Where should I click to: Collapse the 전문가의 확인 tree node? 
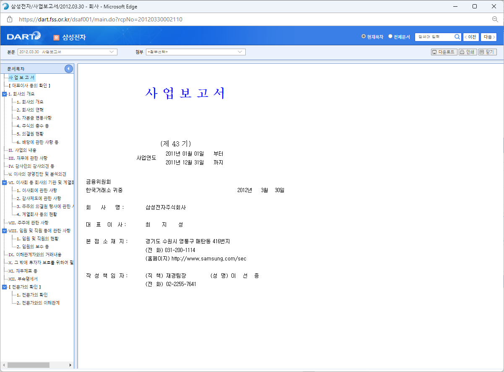click(4, 287)
